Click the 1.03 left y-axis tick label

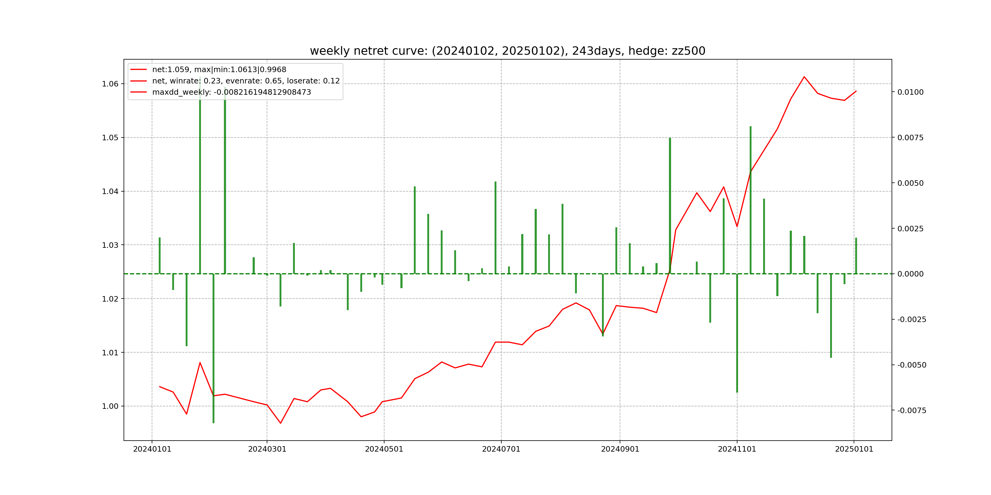click(110, 245)
